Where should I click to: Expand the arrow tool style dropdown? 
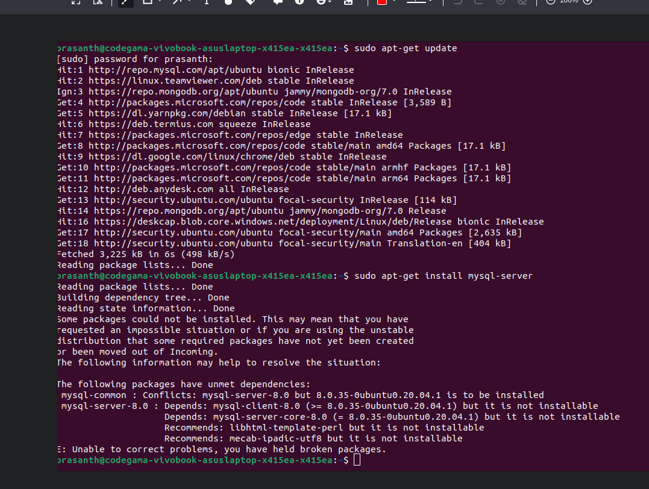coord(190,2)
